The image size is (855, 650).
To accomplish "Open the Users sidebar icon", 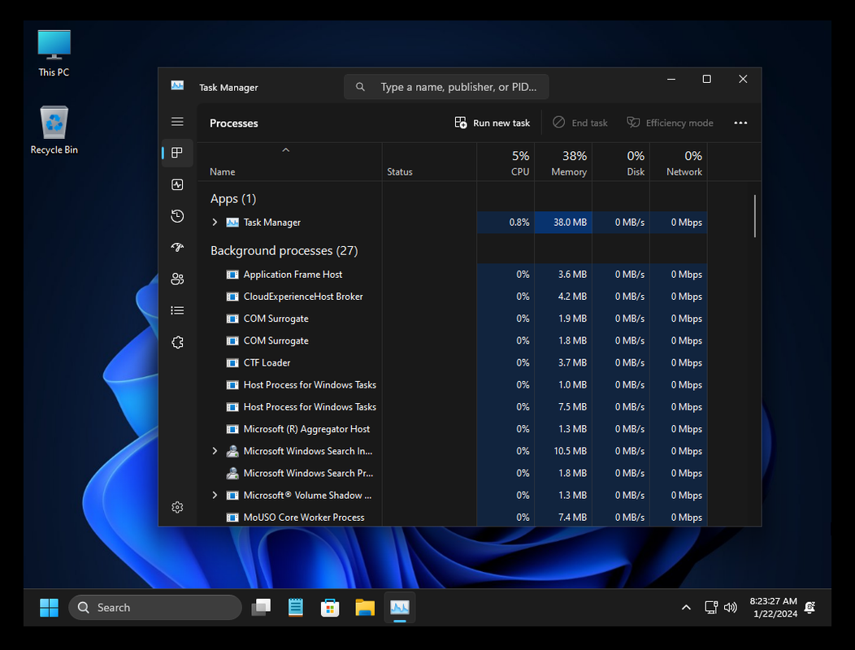I will coord(177,279).
